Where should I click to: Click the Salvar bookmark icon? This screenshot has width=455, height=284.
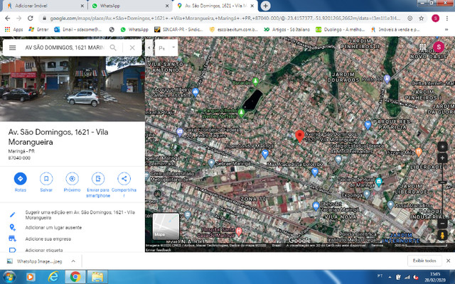point(46,178)
